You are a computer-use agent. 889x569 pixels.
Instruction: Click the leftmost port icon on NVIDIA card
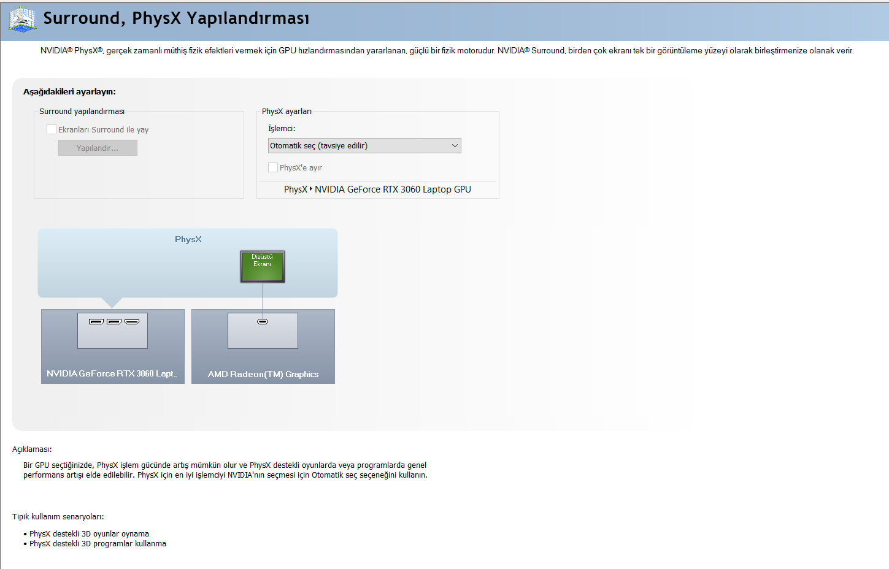(96, 321)
